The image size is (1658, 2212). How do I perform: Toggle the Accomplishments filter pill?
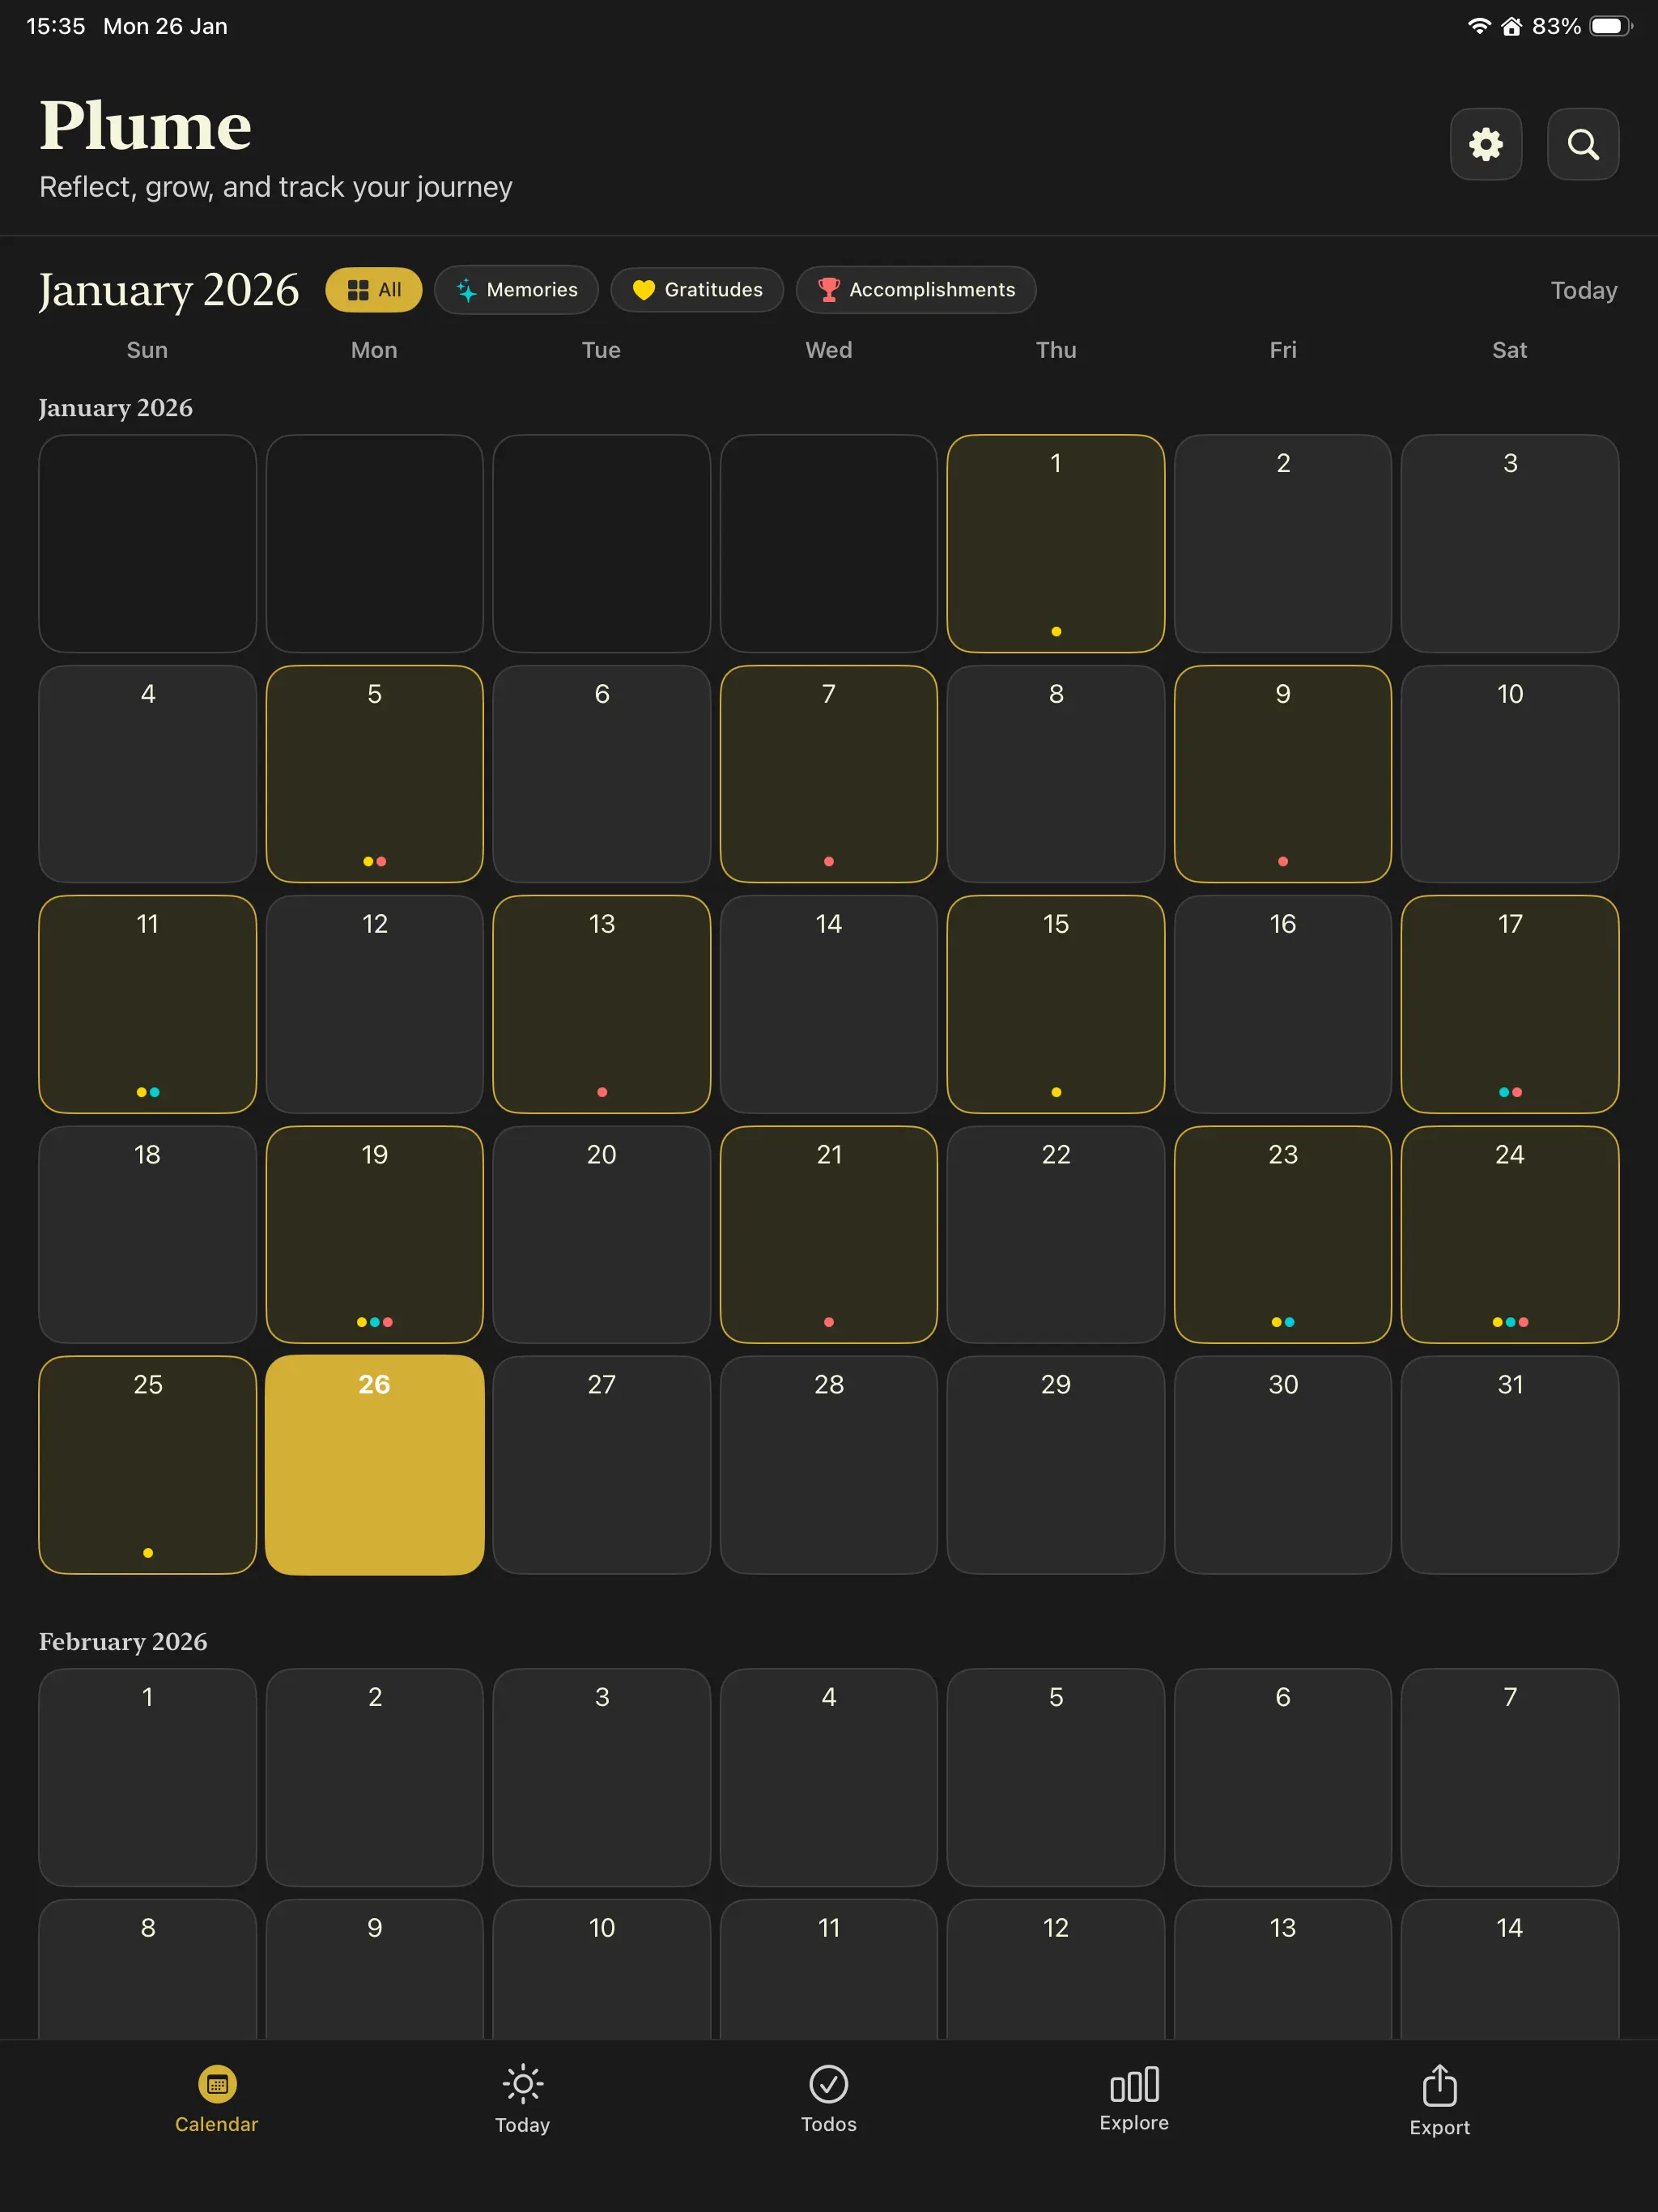(915, 290)
